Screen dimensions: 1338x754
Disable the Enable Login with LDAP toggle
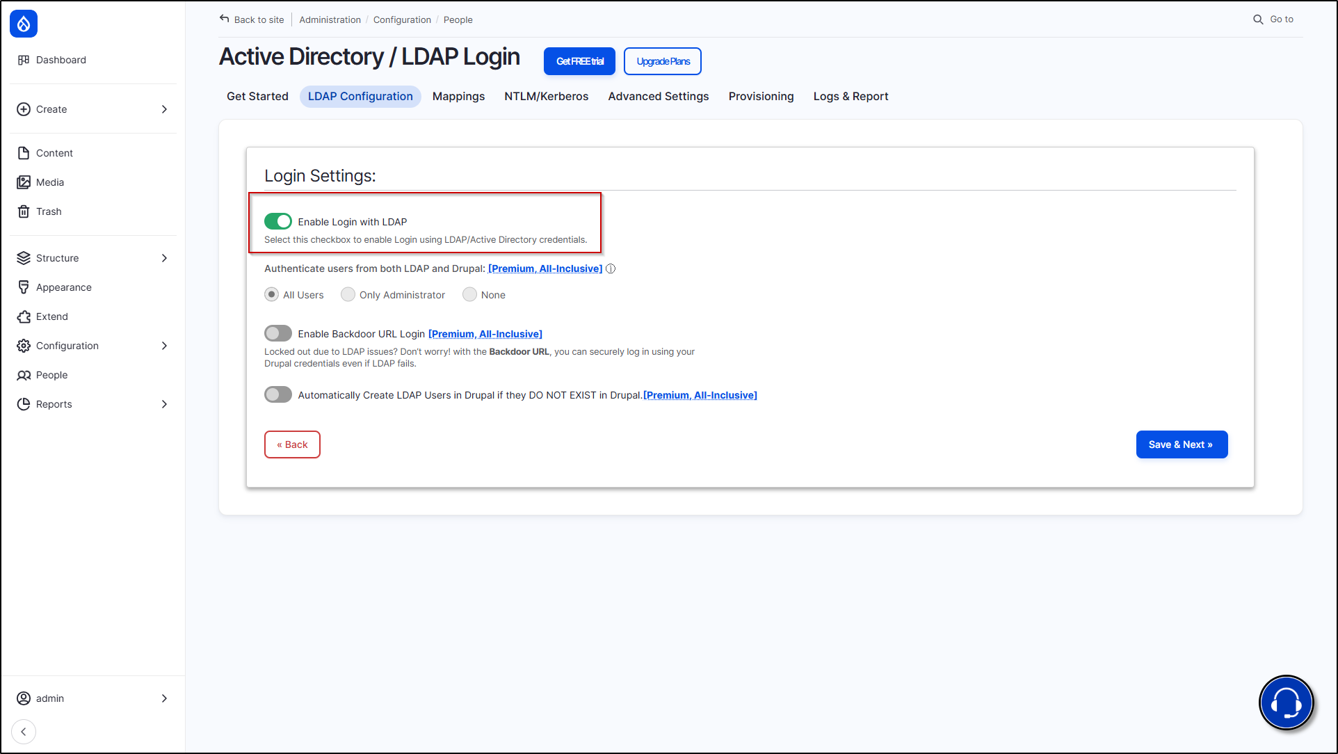pos(278,221)
